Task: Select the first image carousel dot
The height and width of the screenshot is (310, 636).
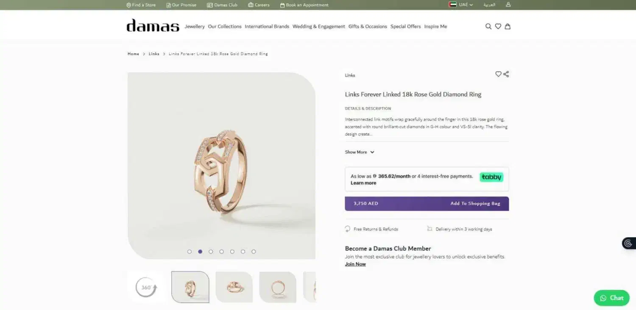Action: (190, 252)
